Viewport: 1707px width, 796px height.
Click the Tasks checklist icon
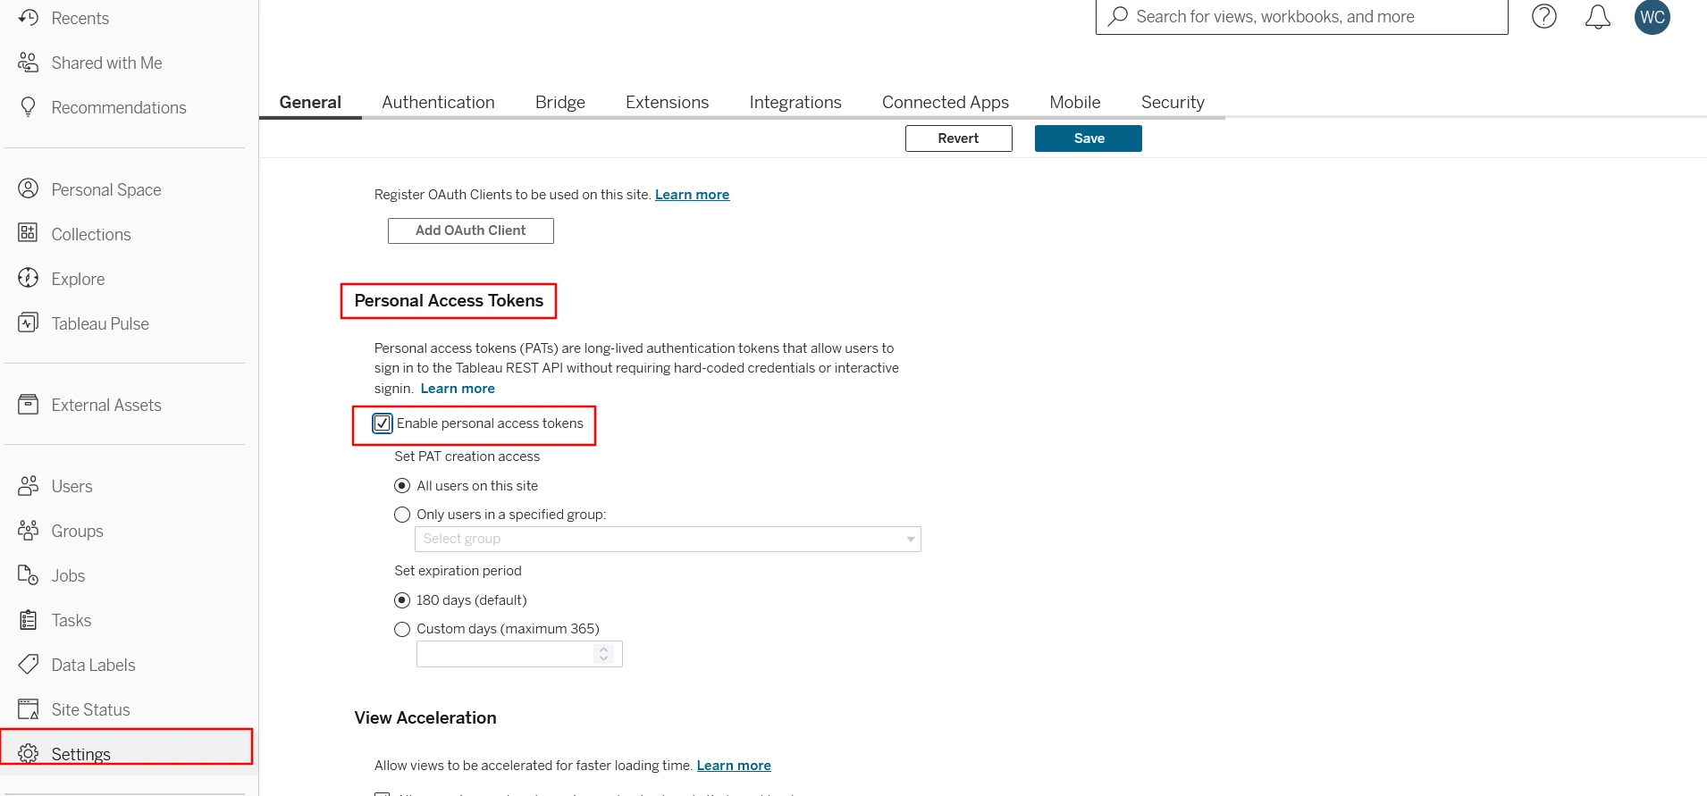(29, 619)
